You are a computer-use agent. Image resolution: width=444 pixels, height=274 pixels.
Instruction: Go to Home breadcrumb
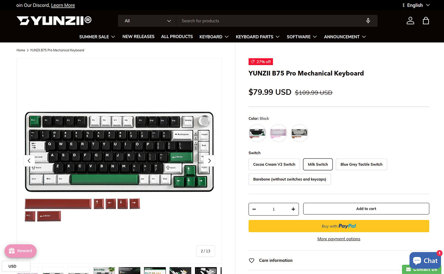[x=21, y=50]
